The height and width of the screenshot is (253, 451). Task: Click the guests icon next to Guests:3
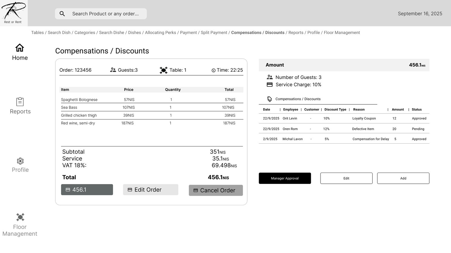113,70
